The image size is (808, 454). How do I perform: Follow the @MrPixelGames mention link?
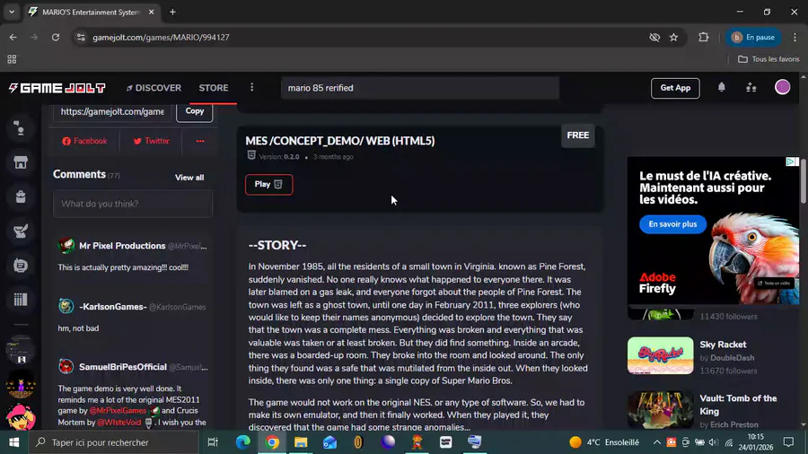point(118,411)
